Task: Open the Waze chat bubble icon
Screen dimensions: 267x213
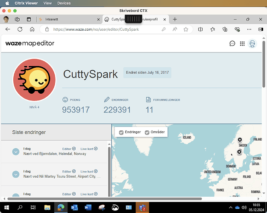Action: click(232, 43)
